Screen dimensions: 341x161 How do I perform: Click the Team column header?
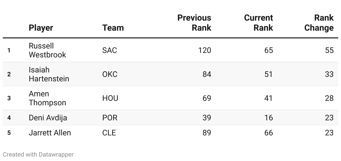[113, 28]
